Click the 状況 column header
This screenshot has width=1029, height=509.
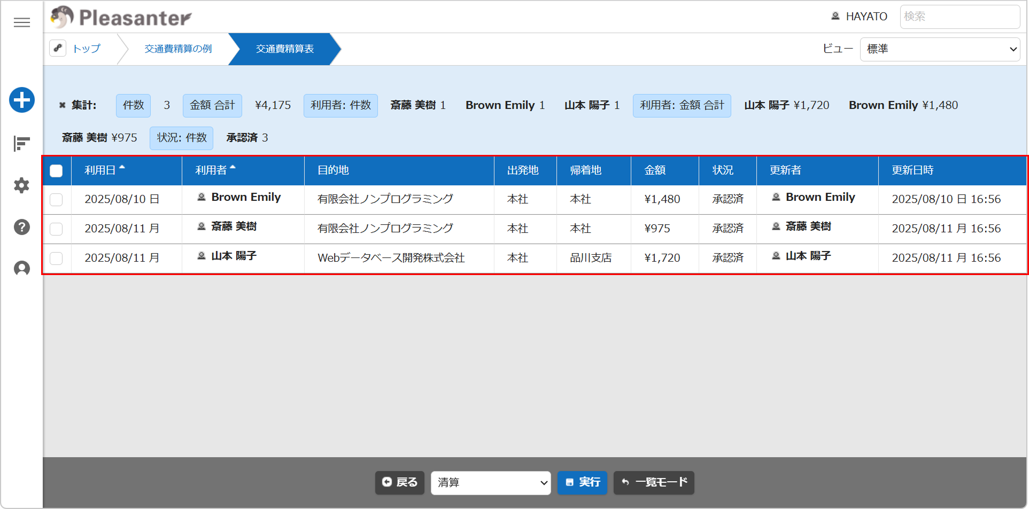(x=728, y=170)
